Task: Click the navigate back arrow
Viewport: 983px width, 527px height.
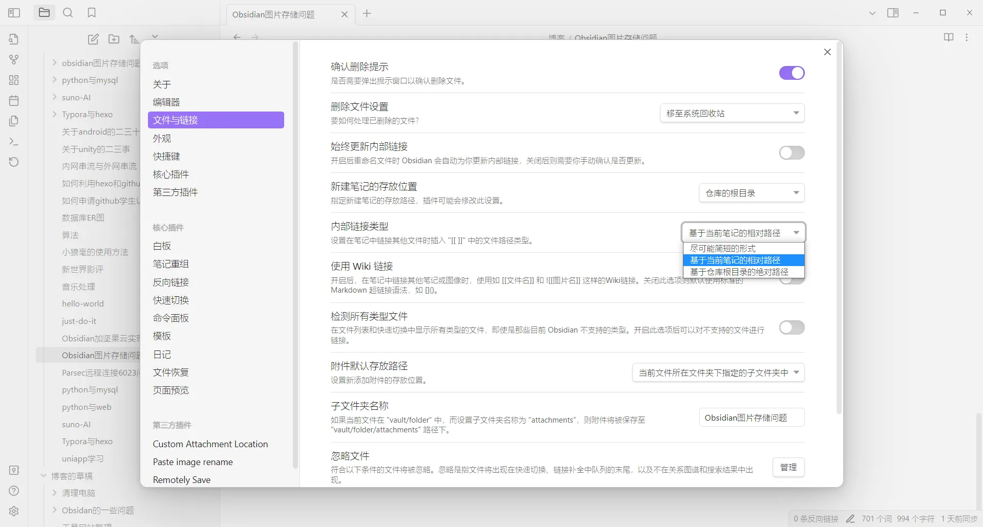Action: coord(237,37)
